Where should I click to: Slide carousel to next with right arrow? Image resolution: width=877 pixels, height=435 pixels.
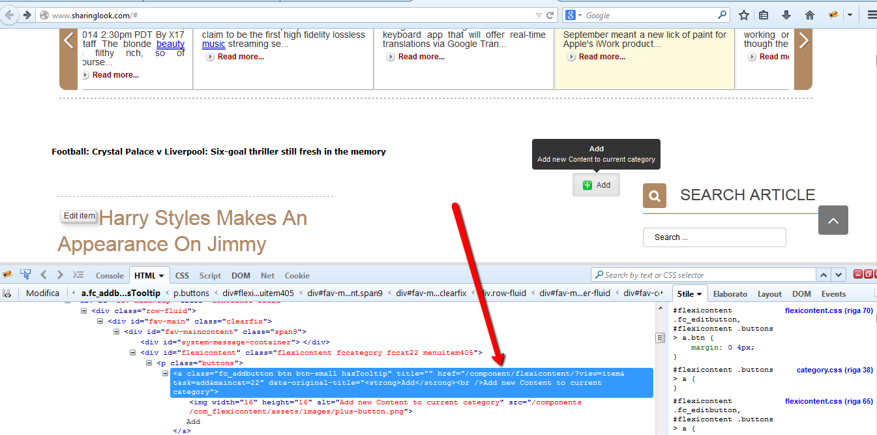803,40
